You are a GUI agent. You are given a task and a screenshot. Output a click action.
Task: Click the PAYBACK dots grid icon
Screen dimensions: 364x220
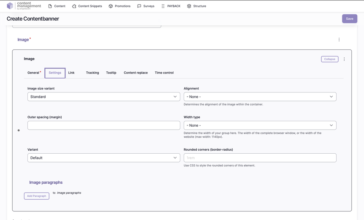(163, 6)
